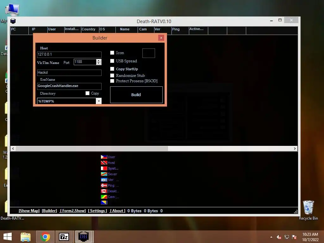The image size is (324, 243).
Task: Click the flag icon beside Cam
Action: [x=104, y=197]
